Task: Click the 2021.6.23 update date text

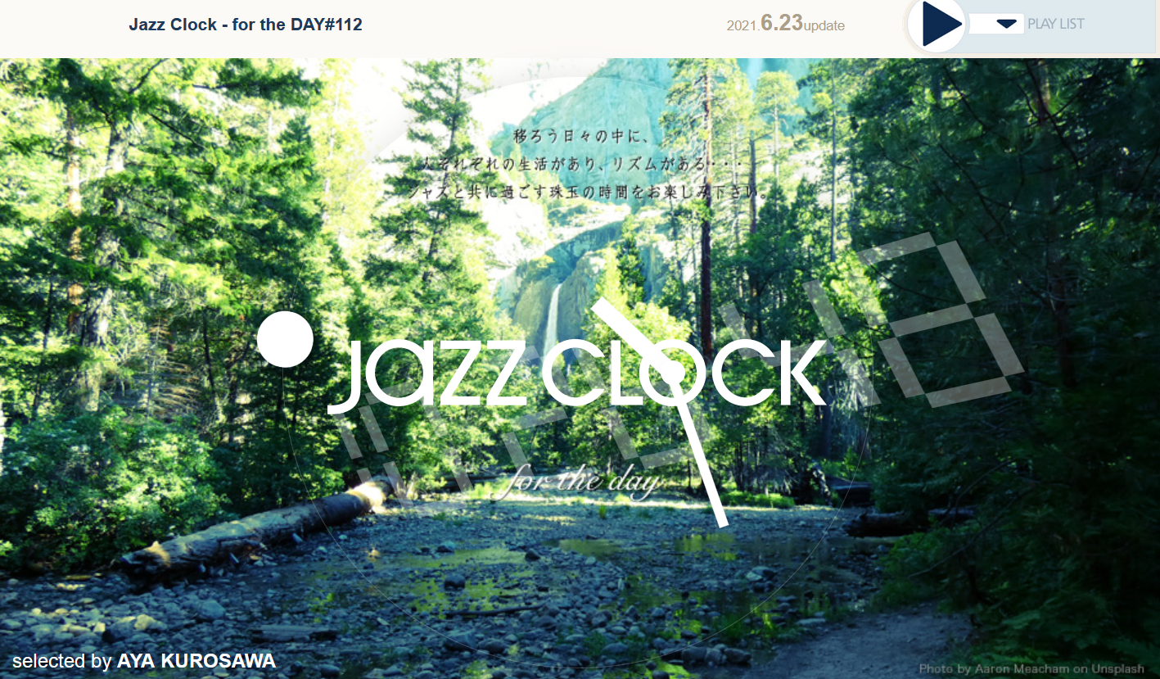Action: (x=786, y=24)
